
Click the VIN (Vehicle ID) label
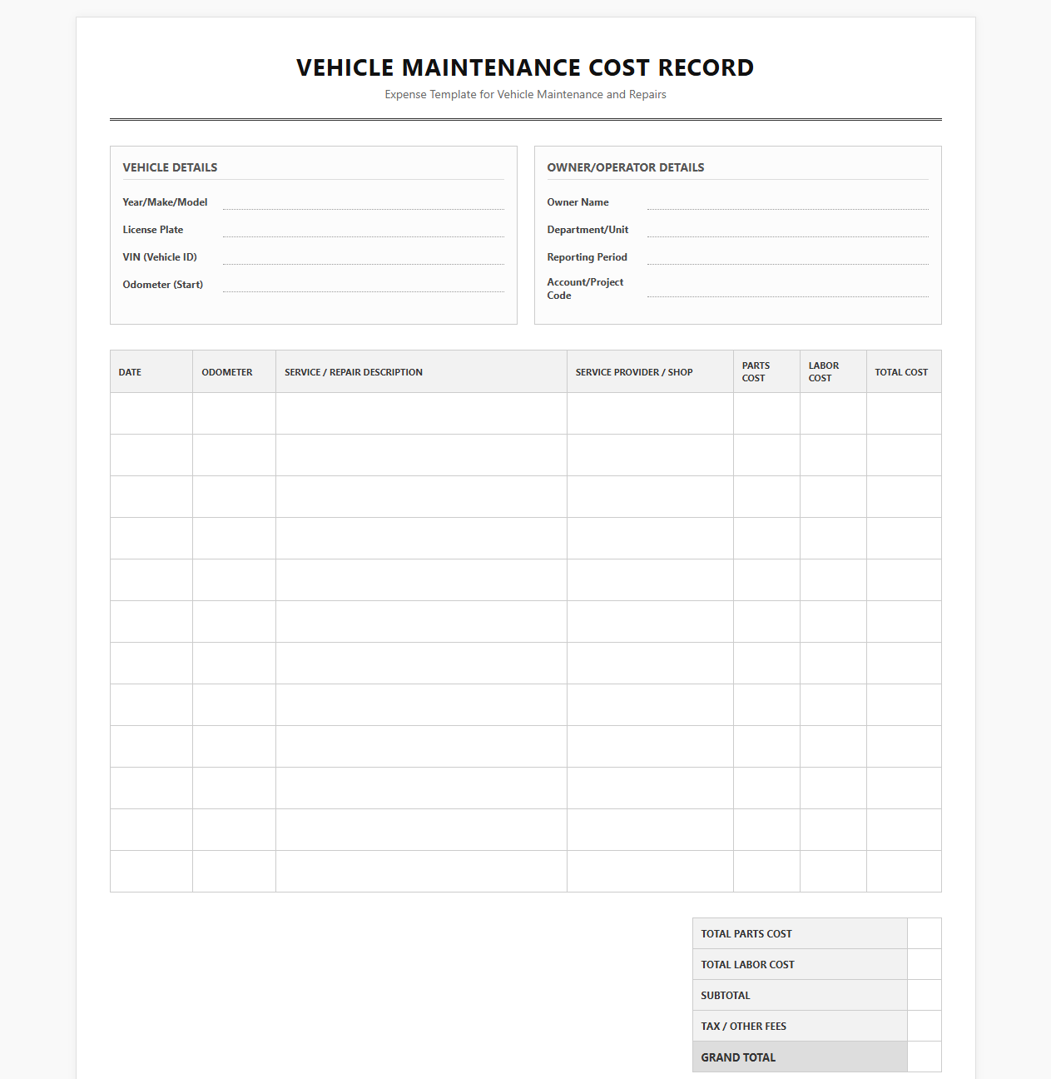(x=160, y=257)
